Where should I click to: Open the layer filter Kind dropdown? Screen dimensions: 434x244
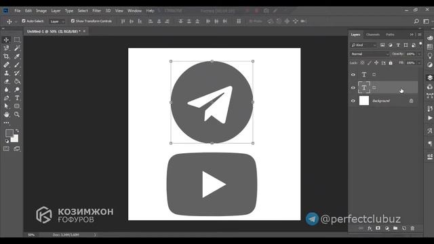click(363, 45)
